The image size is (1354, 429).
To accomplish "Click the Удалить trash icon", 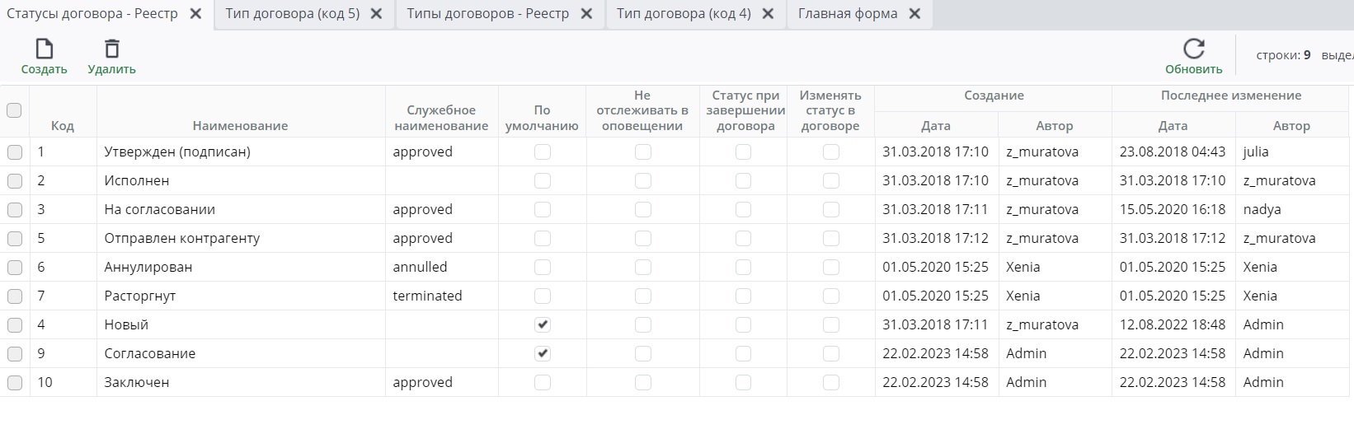I will click(x=111, y=49).
